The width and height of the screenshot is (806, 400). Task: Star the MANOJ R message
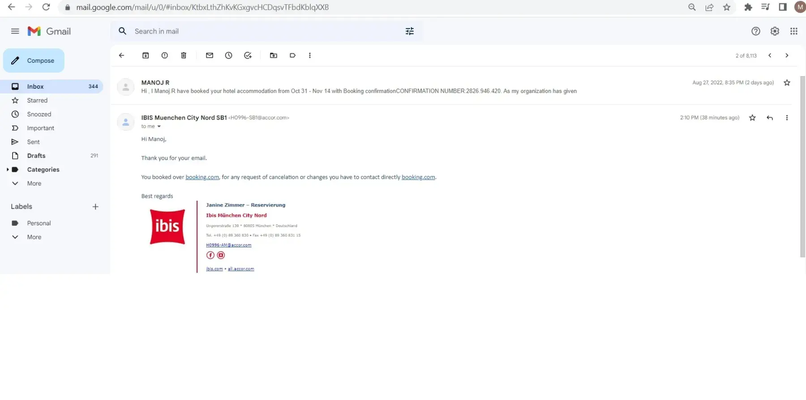[787, 83]
